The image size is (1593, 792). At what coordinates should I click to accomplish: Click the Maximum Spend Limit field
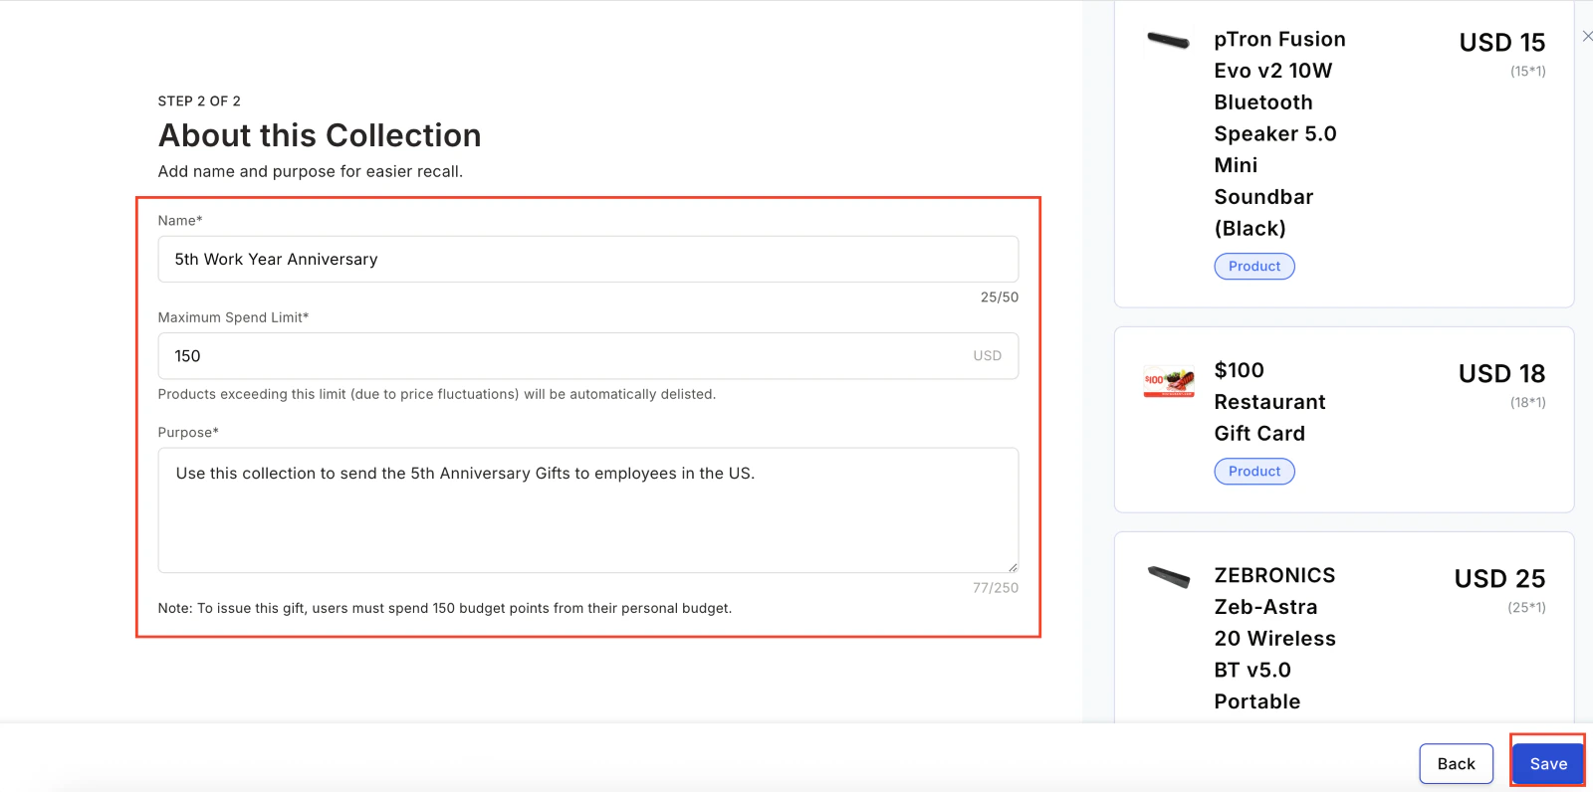(x=587, y=355)
